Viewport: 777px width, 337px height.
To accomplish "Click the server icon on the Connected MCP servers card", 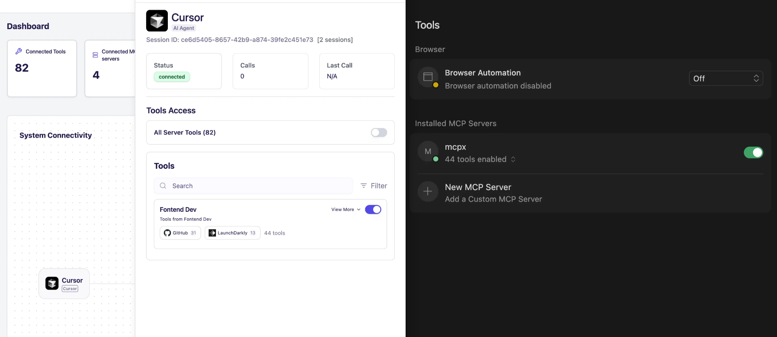I will point(95,55).
